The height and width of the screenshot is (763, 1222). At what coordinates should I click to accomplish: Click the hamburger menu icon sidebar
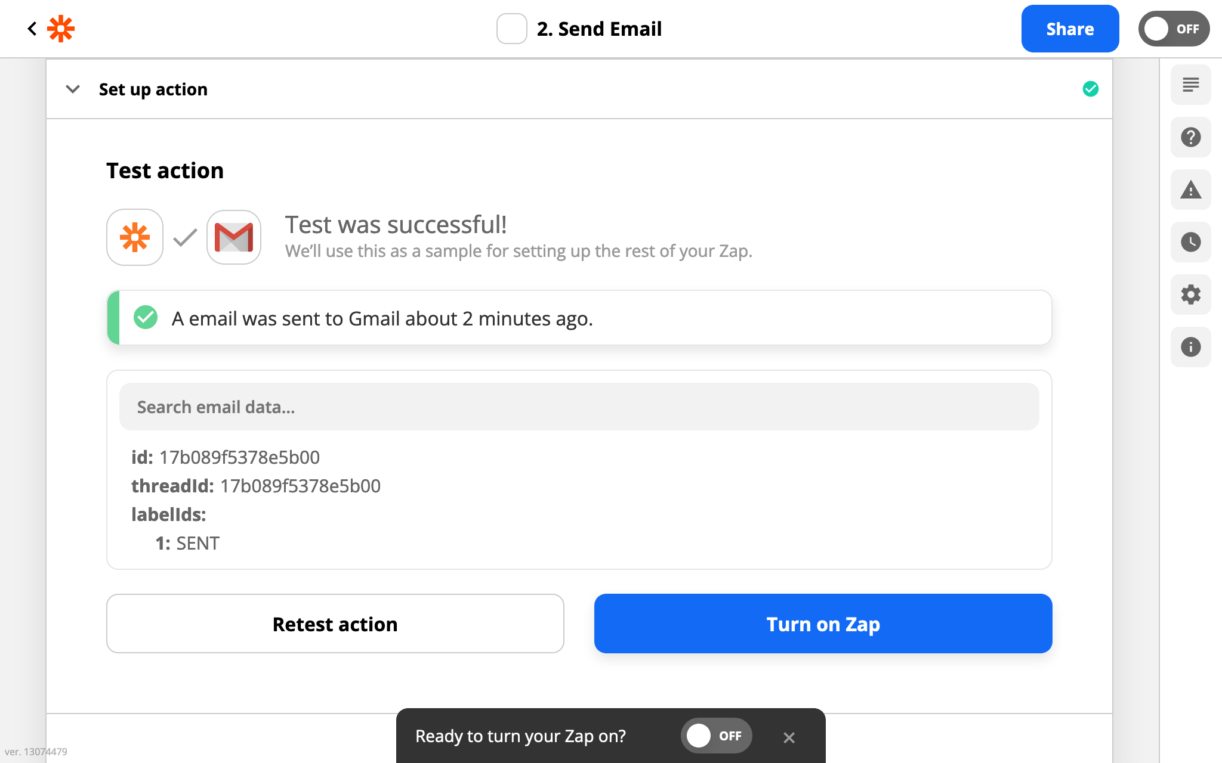tap(1191, 83)
